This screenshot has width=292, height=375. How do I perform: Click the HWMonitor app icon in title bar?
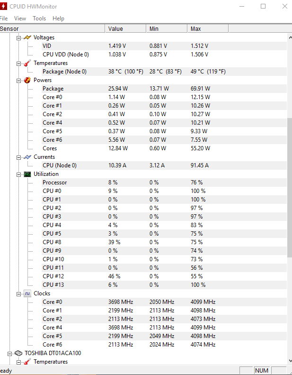coord(3,6)
